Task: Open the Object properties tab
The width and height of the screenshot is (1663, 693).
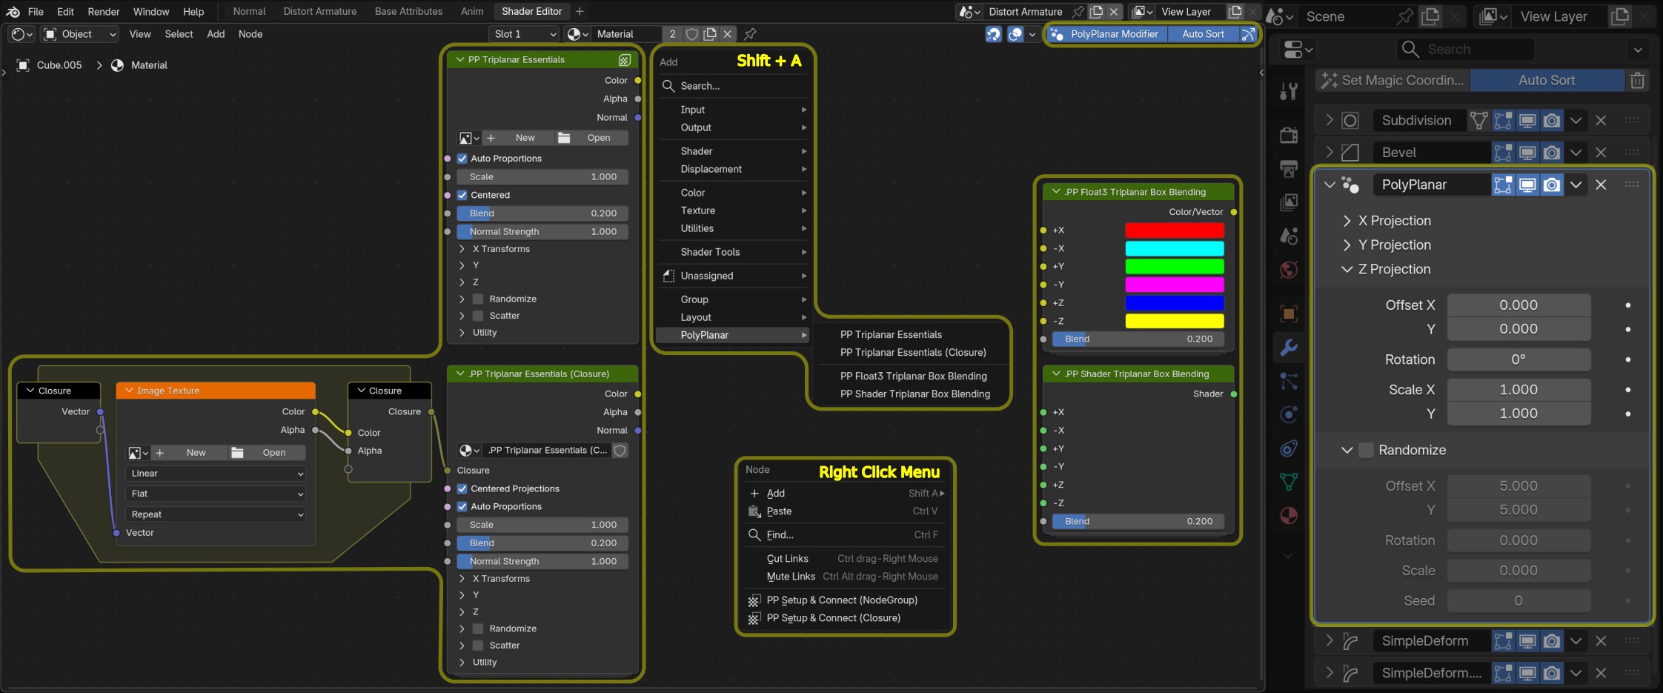Action: click(1289, 314)
